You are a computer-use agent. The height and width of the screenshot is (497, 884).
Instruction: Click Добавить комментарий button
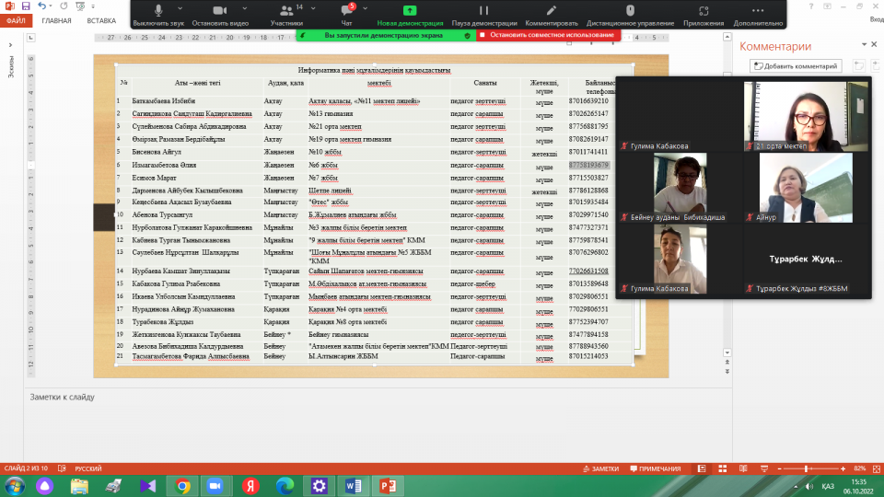[x=796, y=66]
